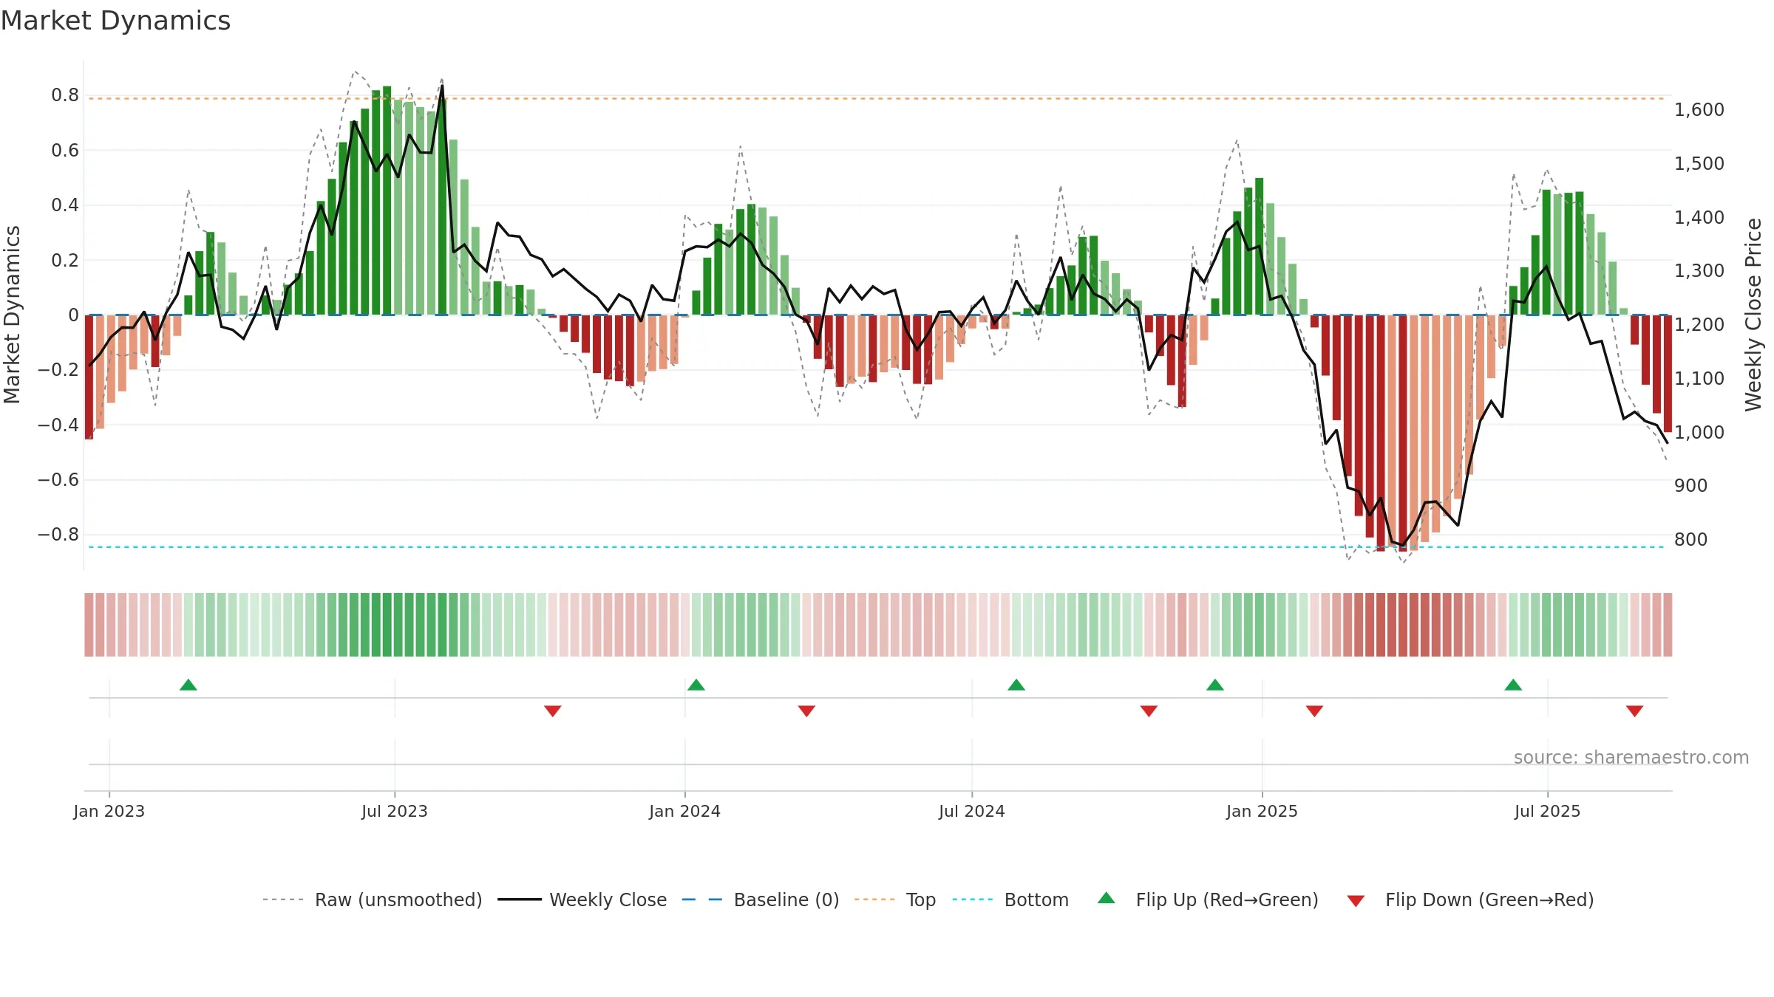
Task: Click the green triangle icon in legend
Action: pyautogui.click(x=1107, y=898)
